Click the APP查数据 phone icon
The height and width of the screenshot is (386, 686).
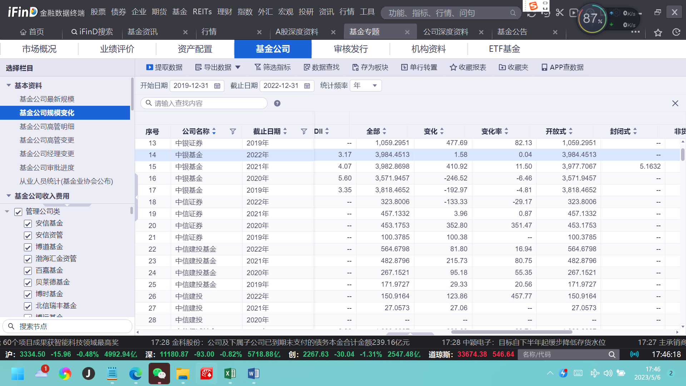click(544, 67)
